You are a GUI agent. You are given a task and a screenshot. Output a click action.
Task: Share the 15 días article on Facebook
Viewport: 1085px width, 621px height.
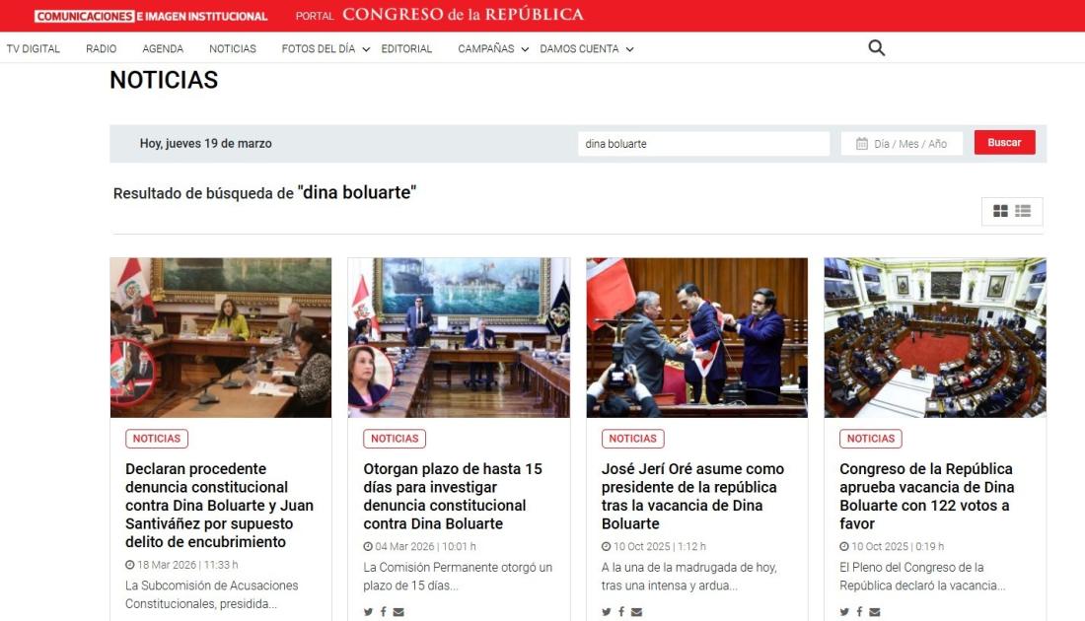(384, 612)
